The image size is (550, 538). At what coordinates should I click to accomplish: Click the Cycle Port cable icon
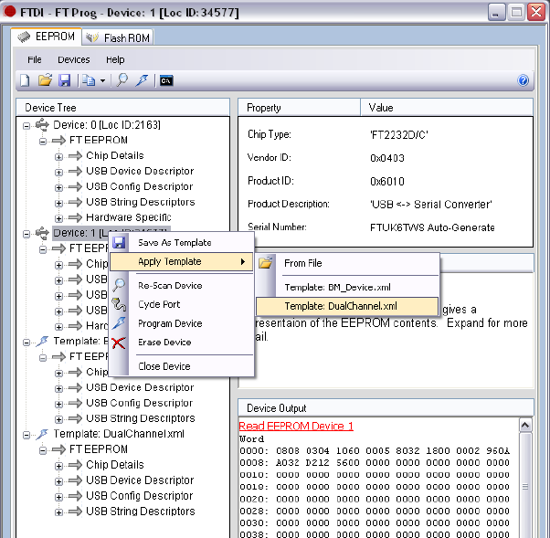(x=119, y=304)
